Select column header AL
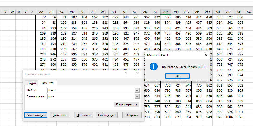This screenshot has height=126, width=253. pyautogui.click(x=155, y=12)
